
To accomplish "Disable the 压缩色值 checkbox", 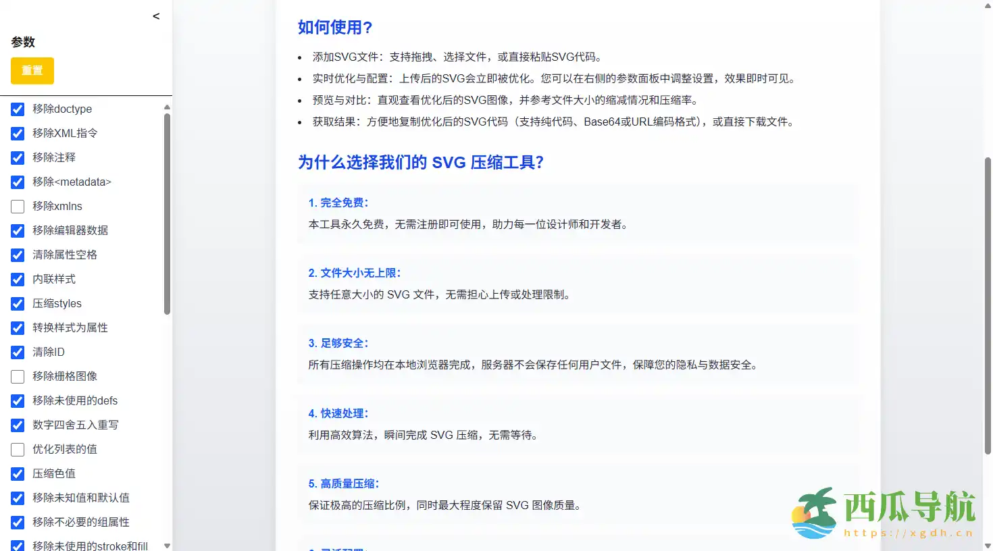I will (x=18, y=474).
